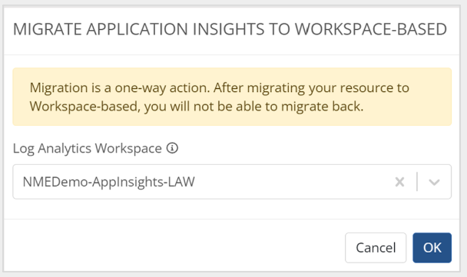Screen dimensions: 467x277
Task: Click the blue OK button
Action: (x=432, y=248)
